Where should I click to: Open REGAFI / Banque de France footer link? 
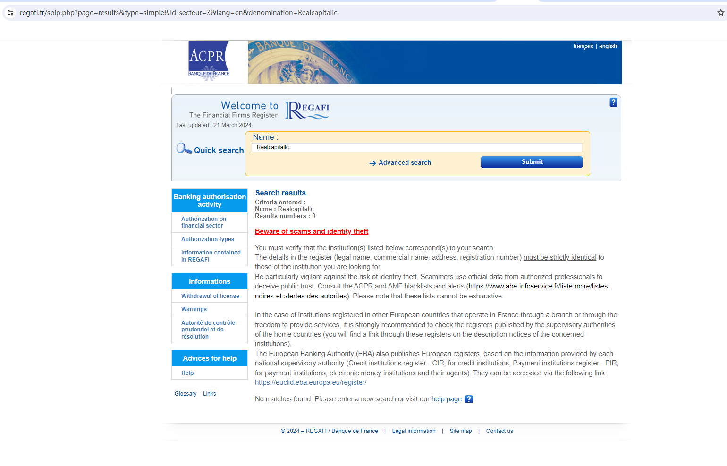click(x=330, y=431)
